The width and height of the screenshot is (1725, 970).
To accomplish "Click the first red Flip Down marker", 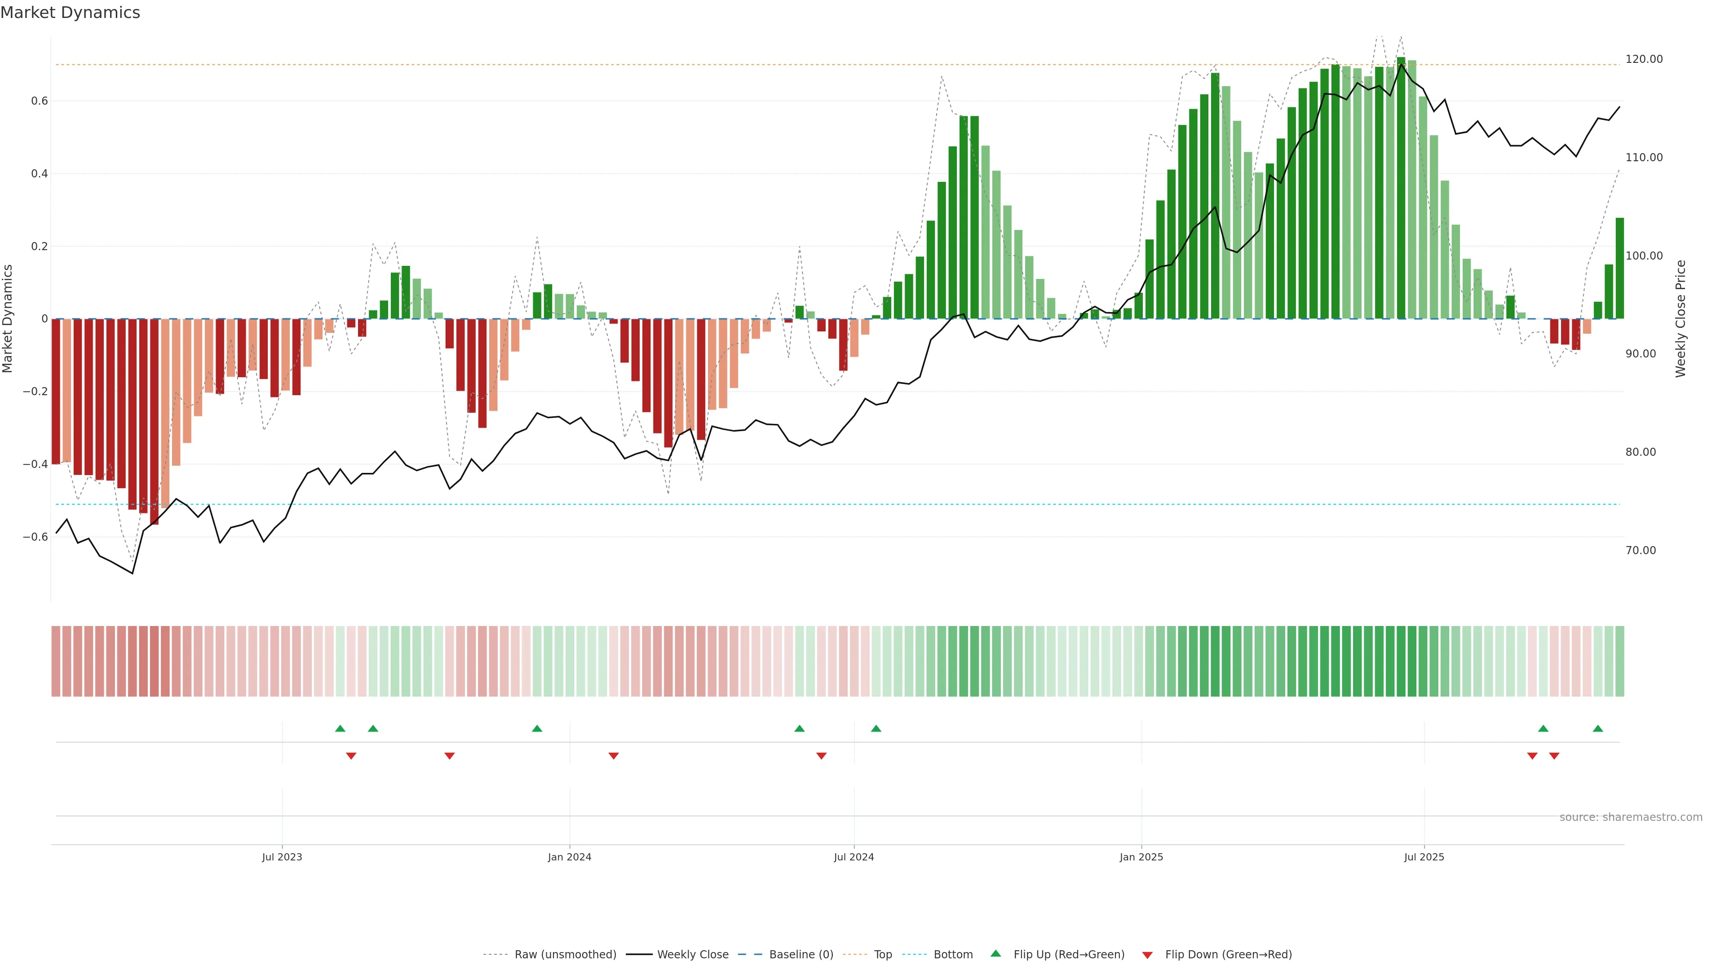I will (x=351, y=756).
